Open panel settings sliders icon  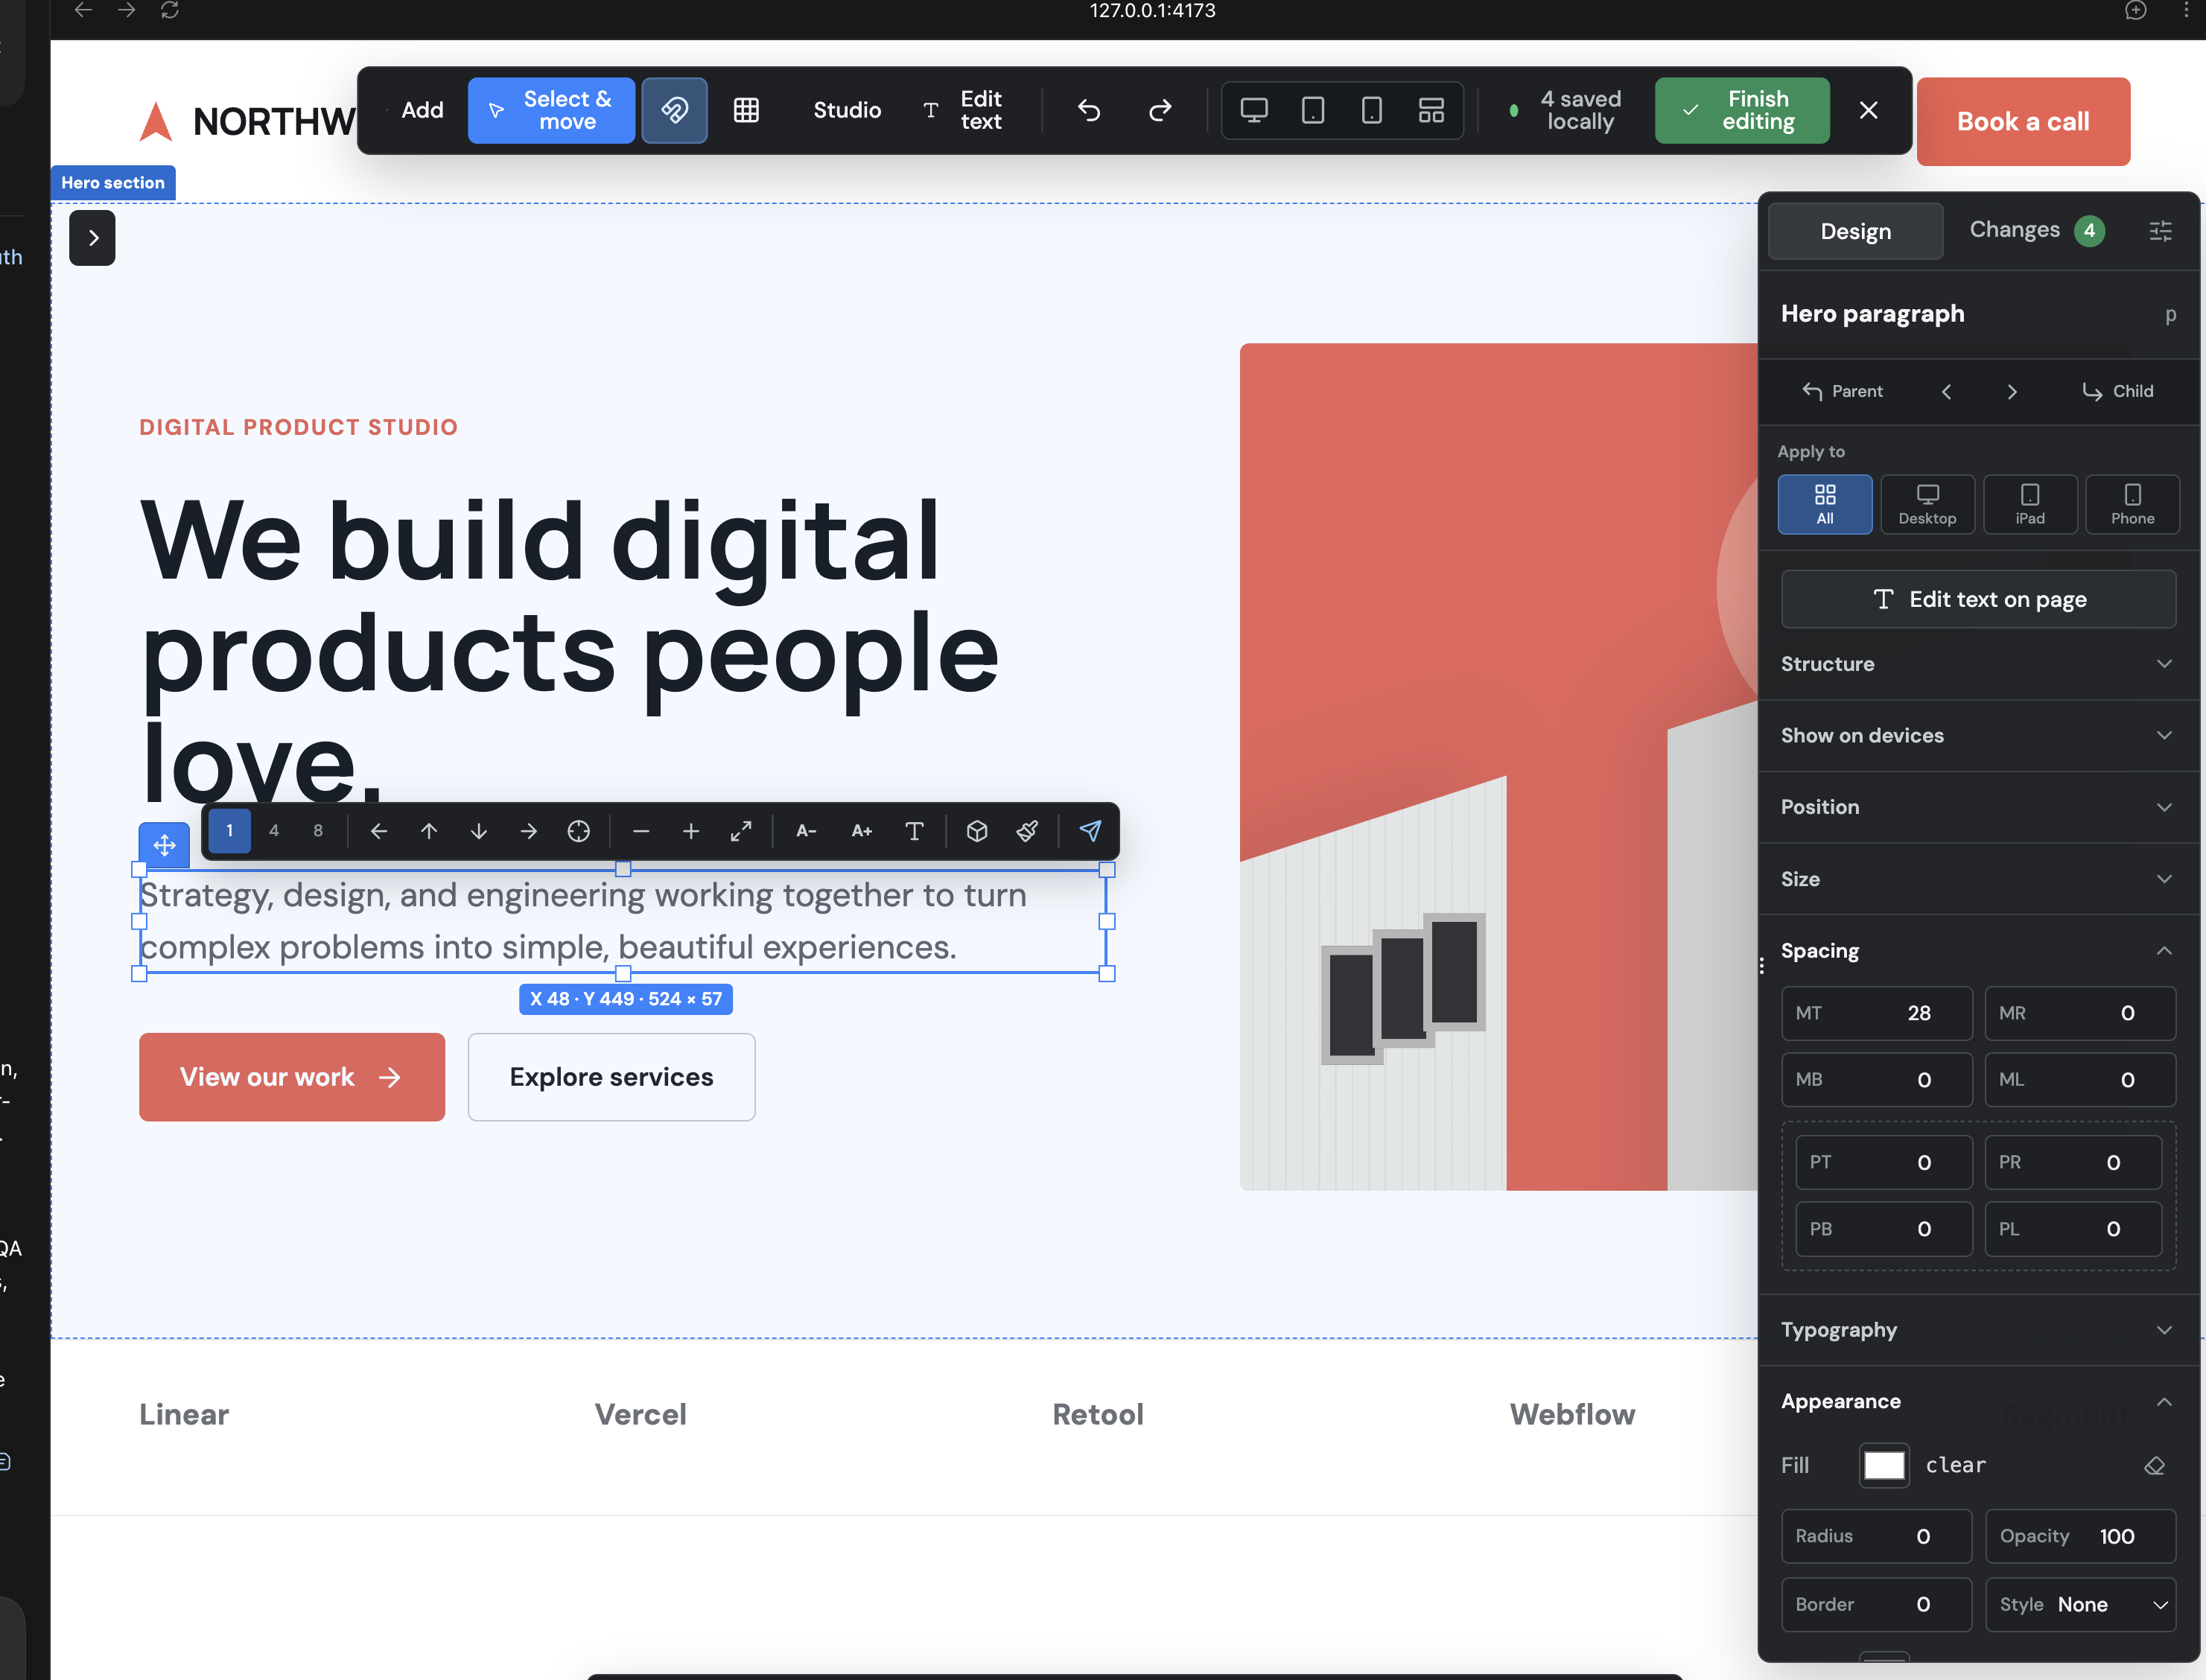coord(2161,231)
